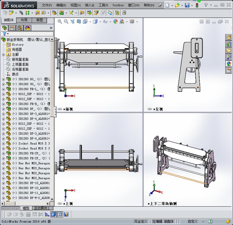Toggle the single-view viewport layout button
This screenshot has height=225, width=233.
click(54, 214)
